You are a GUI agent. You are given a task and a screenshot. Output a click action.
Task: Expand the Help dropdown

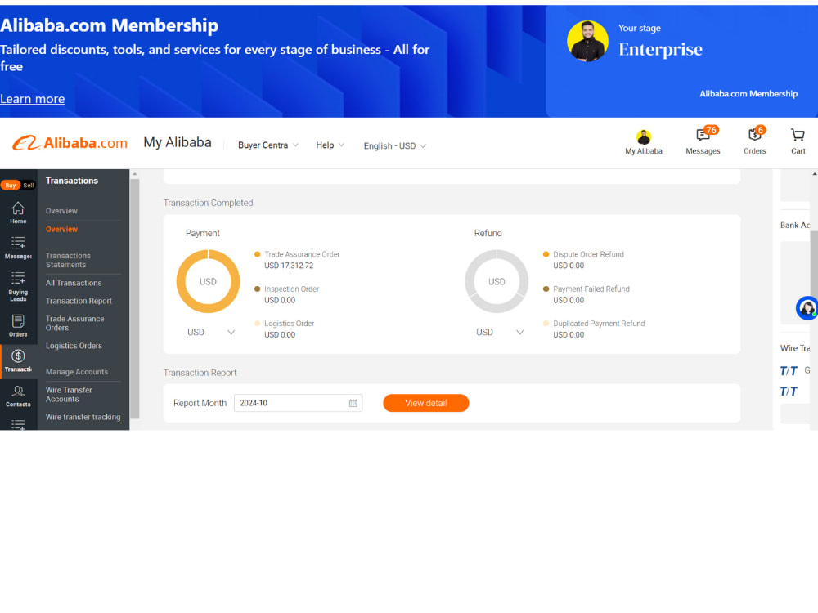[330, 145]
